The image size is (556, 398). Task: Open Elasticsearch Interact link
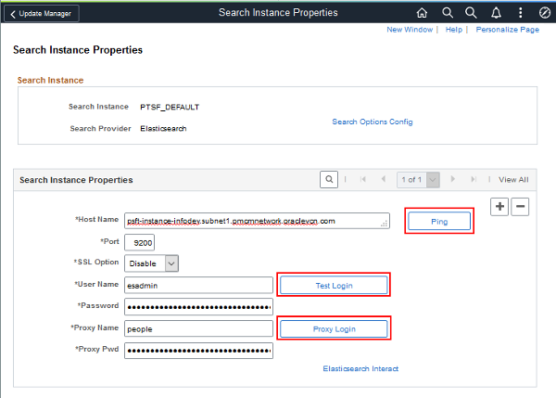[x=360, y=368]
